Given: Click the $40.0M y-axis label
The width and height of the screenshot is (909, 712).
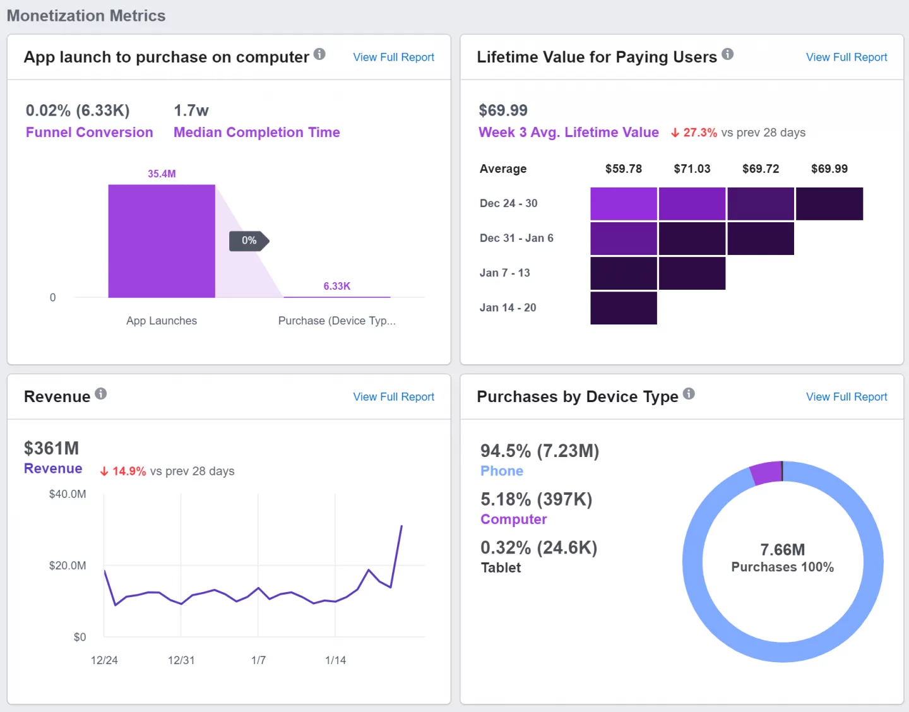Looking at the screenshot, I should click(x=68, y=494).
